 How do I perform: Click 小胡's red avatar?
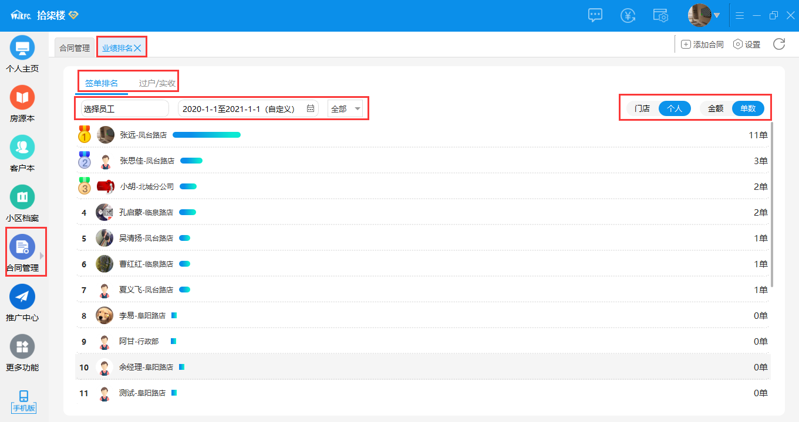pyautogui.click(x=106, y=186)
